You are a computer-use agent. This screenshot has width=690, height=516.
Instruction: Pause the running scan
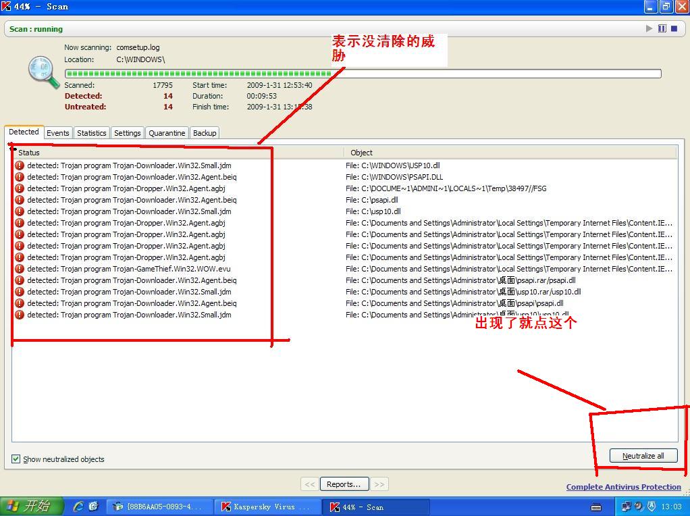[662, 28]
